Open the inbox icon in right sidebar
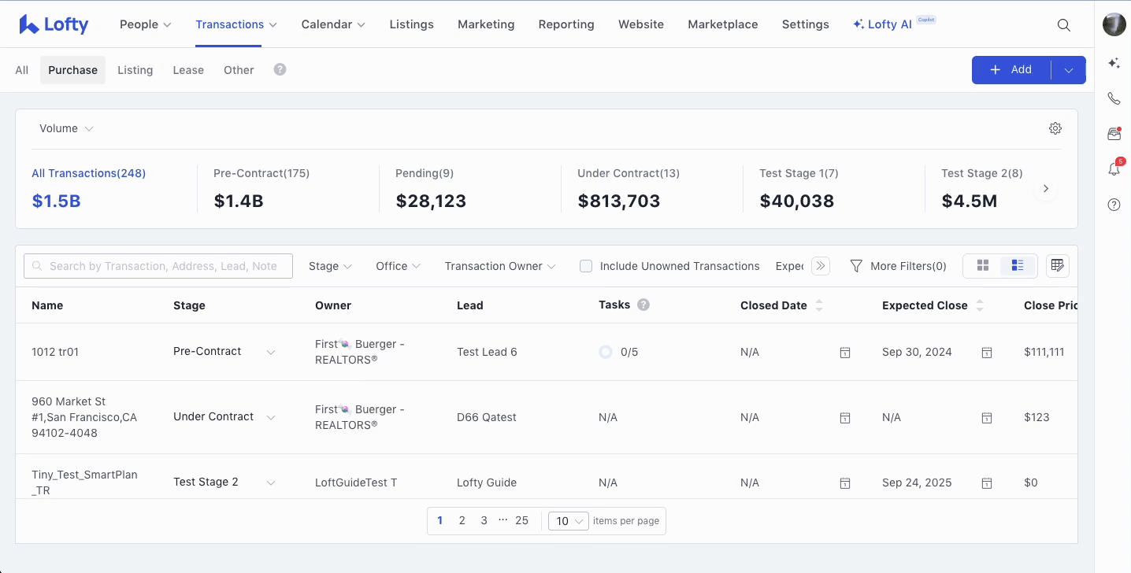The height and width of the screenshot is (573, 1131). pos(1114,134)
